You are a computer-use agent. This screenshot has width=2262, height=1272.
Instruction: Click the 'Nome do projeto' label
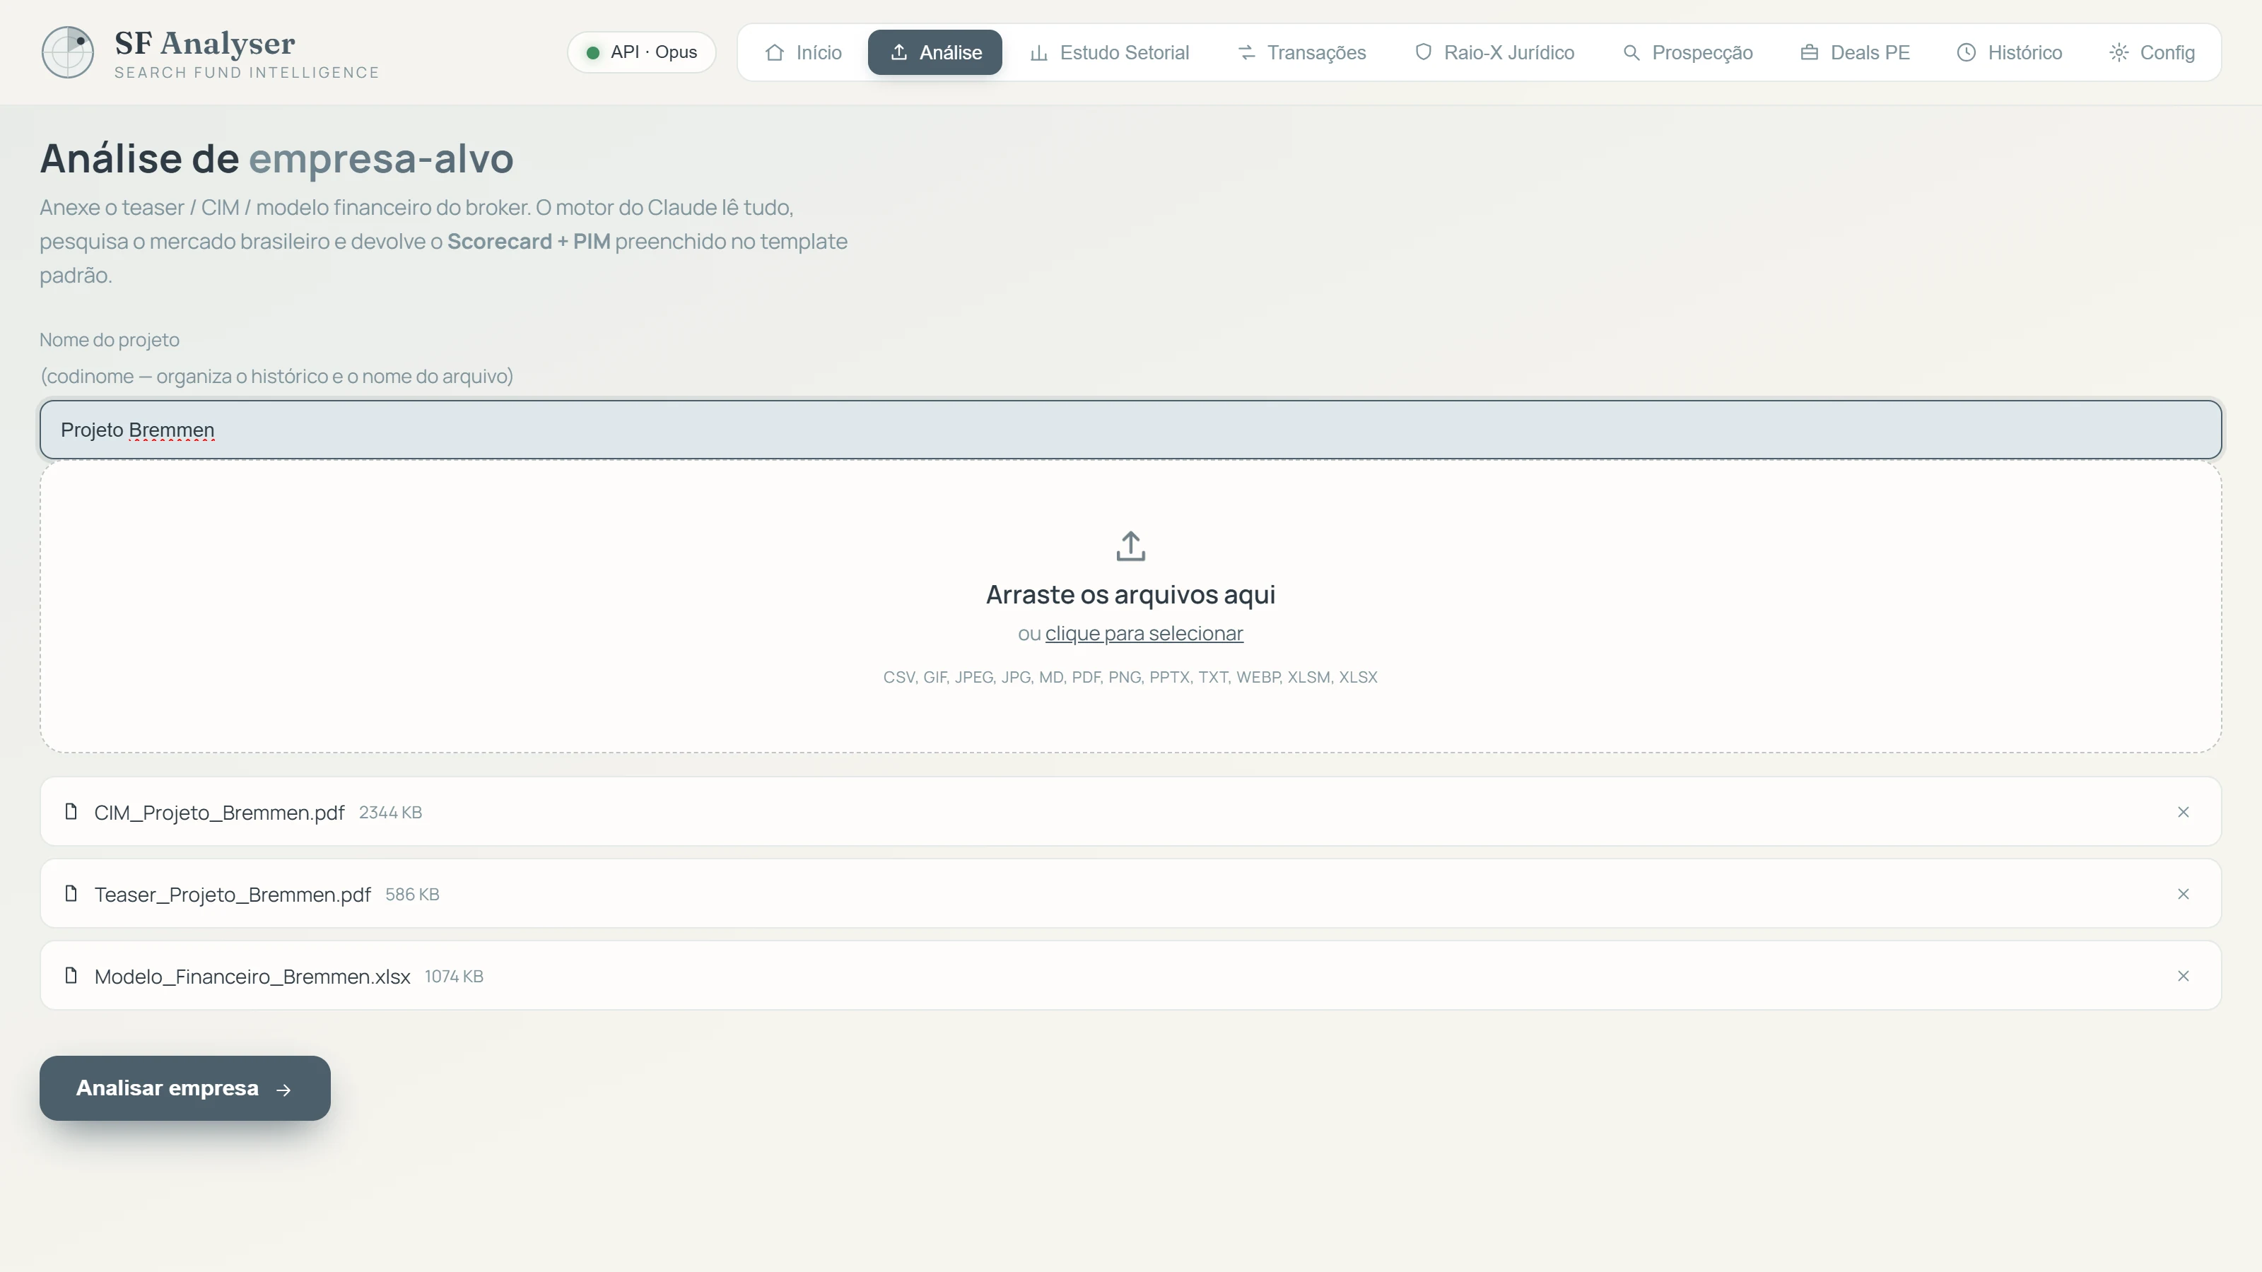tap(110, 341)
